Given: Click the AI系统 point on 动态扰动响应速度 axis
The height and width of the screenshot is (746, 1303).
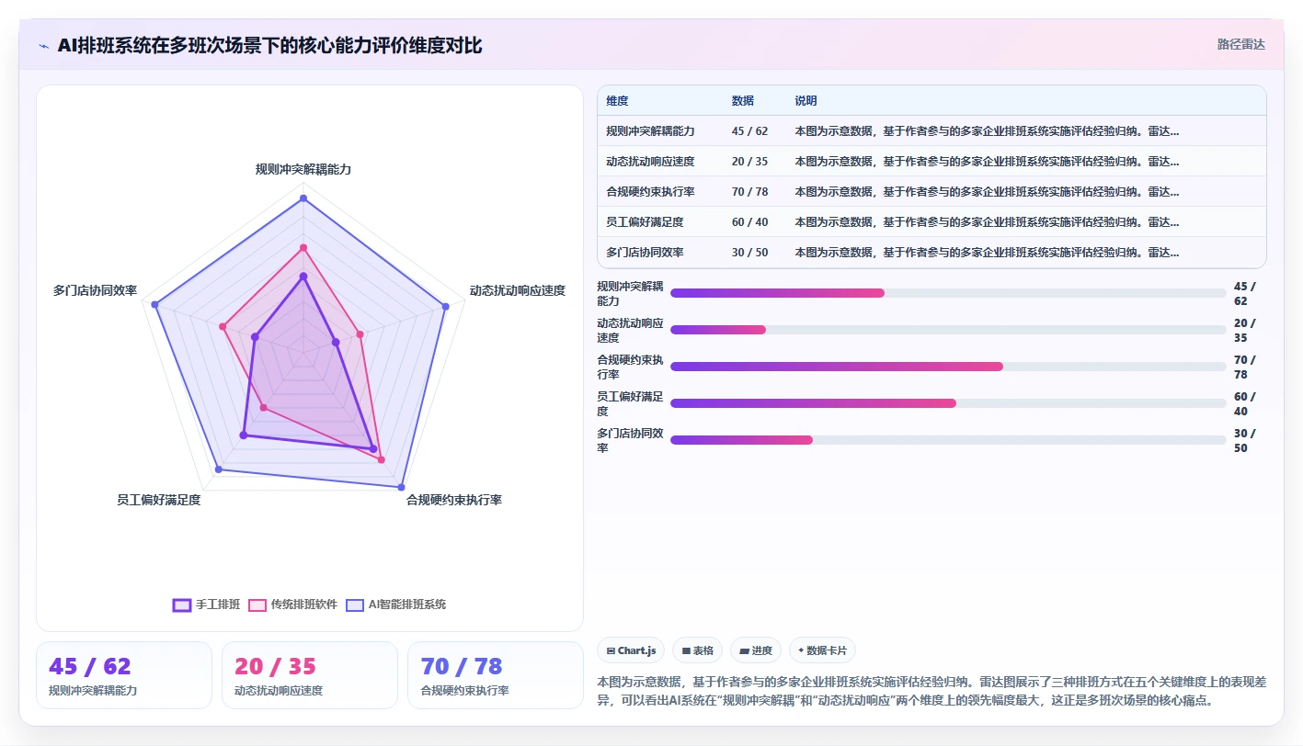Looking at the screenshot, I should click(446, 308).
